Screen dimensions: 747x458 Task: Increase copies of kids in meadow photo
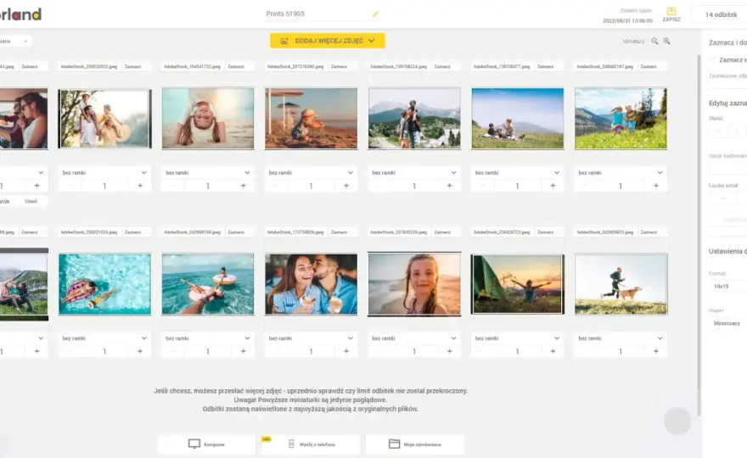(x=656, y=186)
